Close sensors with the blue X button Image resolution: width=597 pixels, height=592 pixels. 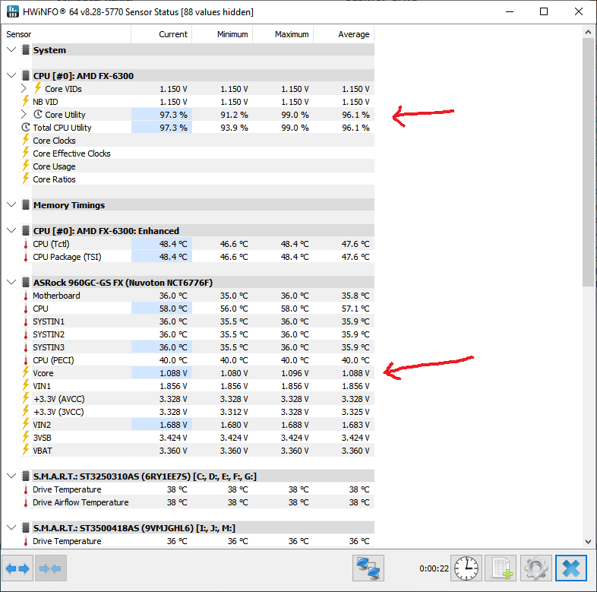point(570,568)
